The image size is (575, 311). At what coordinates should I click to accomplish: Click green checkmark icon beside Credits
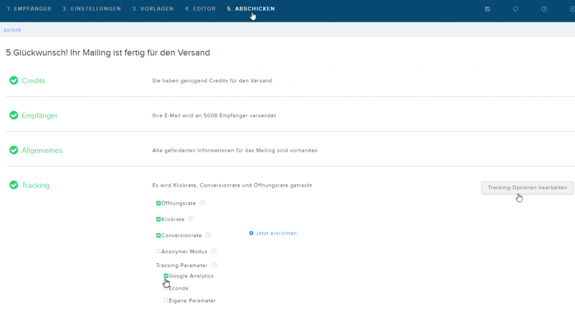13,81
